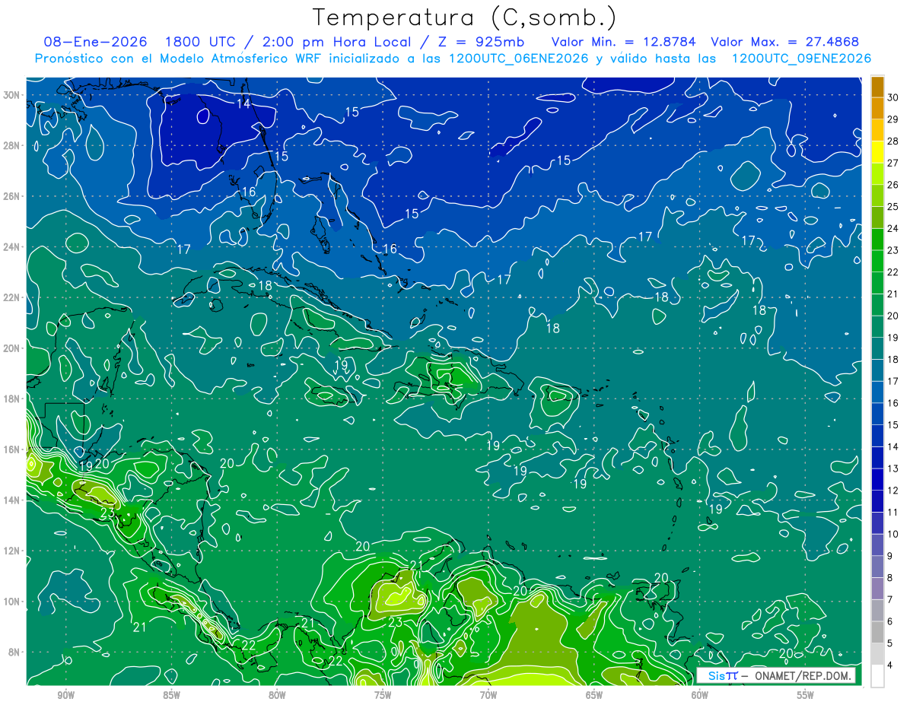Click the "70W" longitude axis label

pyautogui.click(x=488, y=696)
